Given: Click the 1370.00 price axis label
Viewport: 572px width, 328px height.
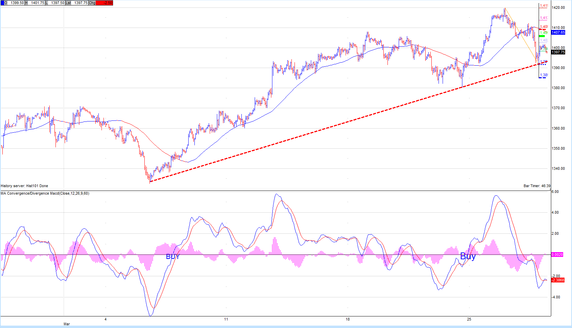Looking at the screenshot, I should 558,108.
